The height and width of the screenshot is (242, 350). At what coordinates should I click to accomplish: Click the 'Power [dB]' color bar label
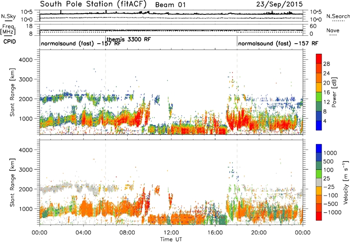tap(334, 92)
